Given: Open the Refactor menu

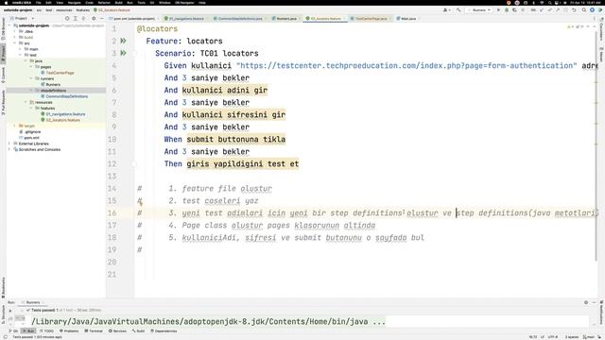Looking at the screenshot, I should pyautogui.click(x=104, y=3).
